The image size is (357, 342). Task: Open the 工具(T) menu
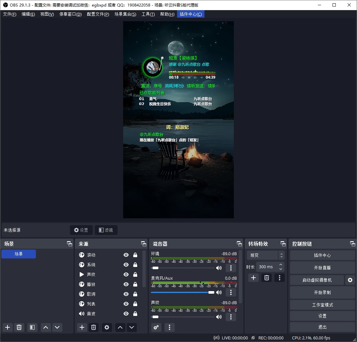[x=148, y=14]
